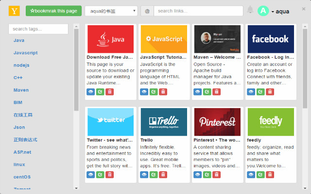Click the bookmrak this page button

53,11
